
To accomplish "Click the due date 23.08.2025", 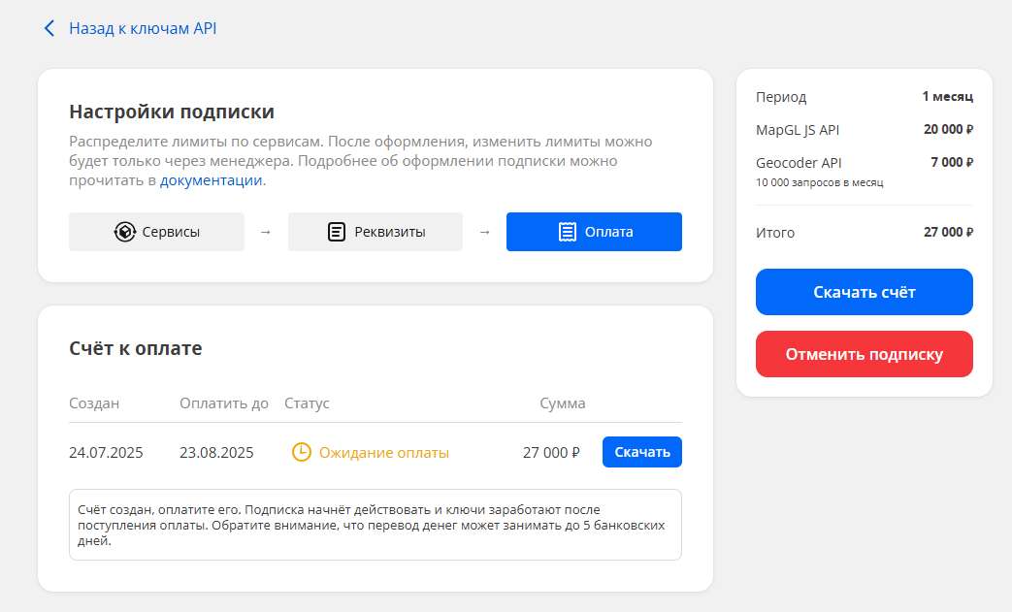I will click(x=216, y=453).
